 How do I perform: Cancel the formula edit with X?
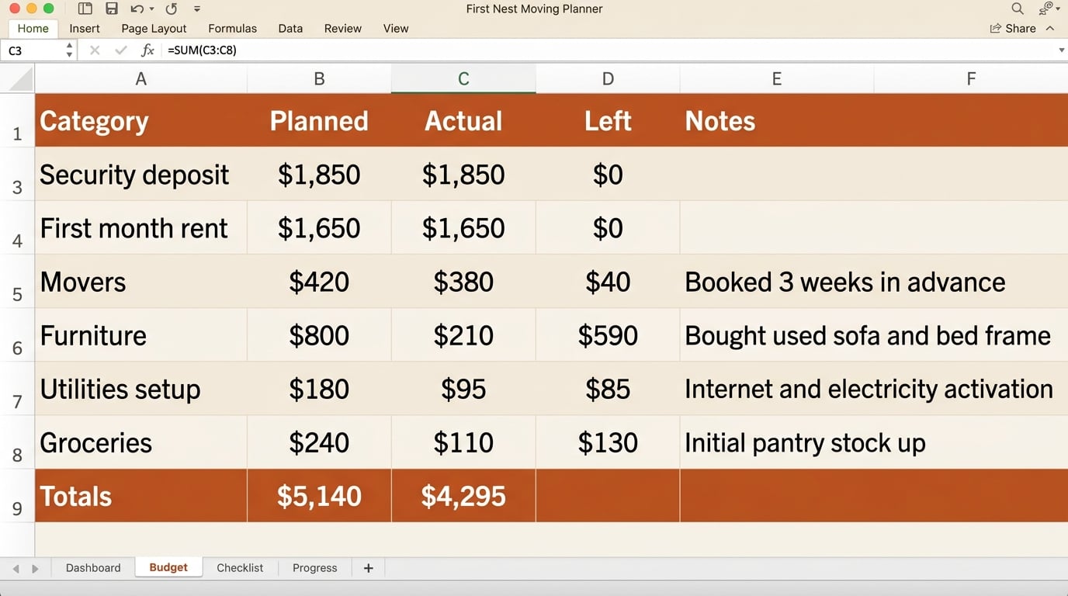(95, 50)
